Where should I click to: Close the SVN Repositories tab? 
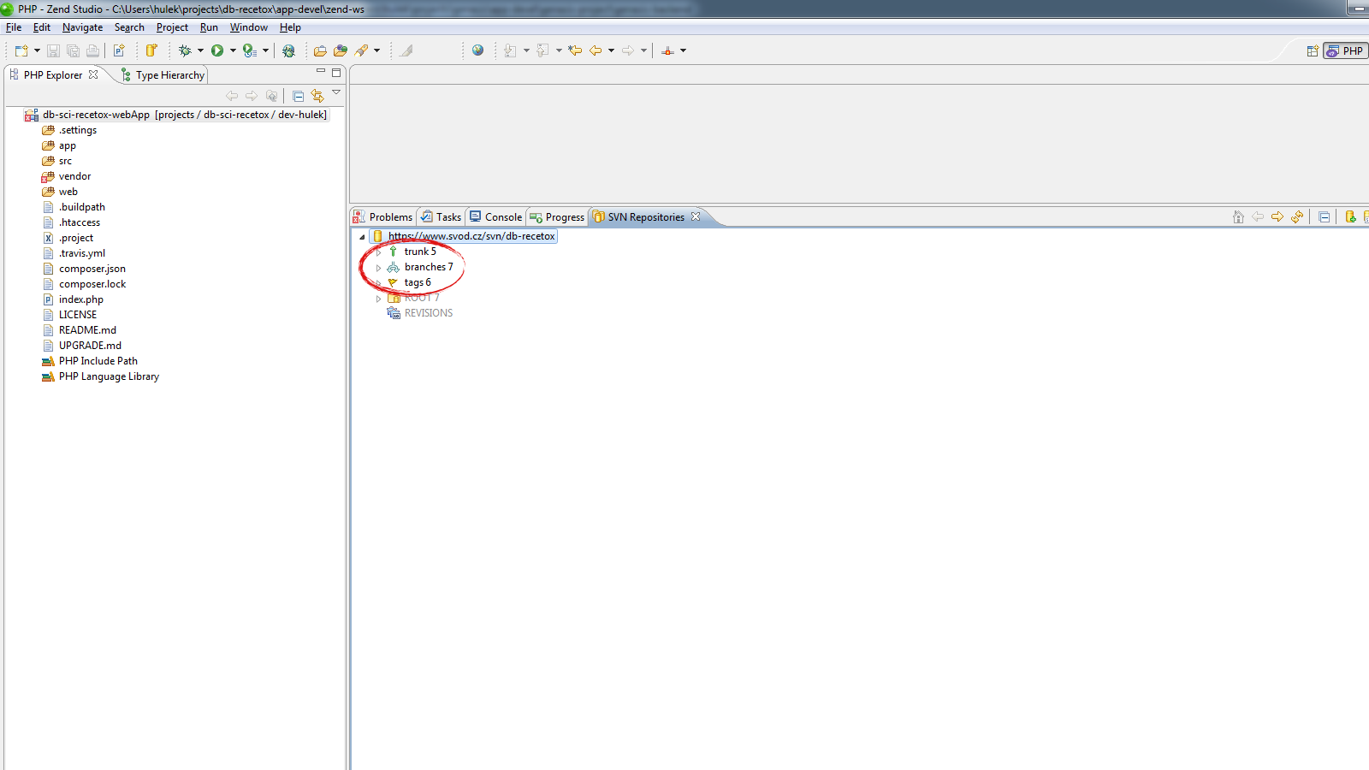[696, 216]
